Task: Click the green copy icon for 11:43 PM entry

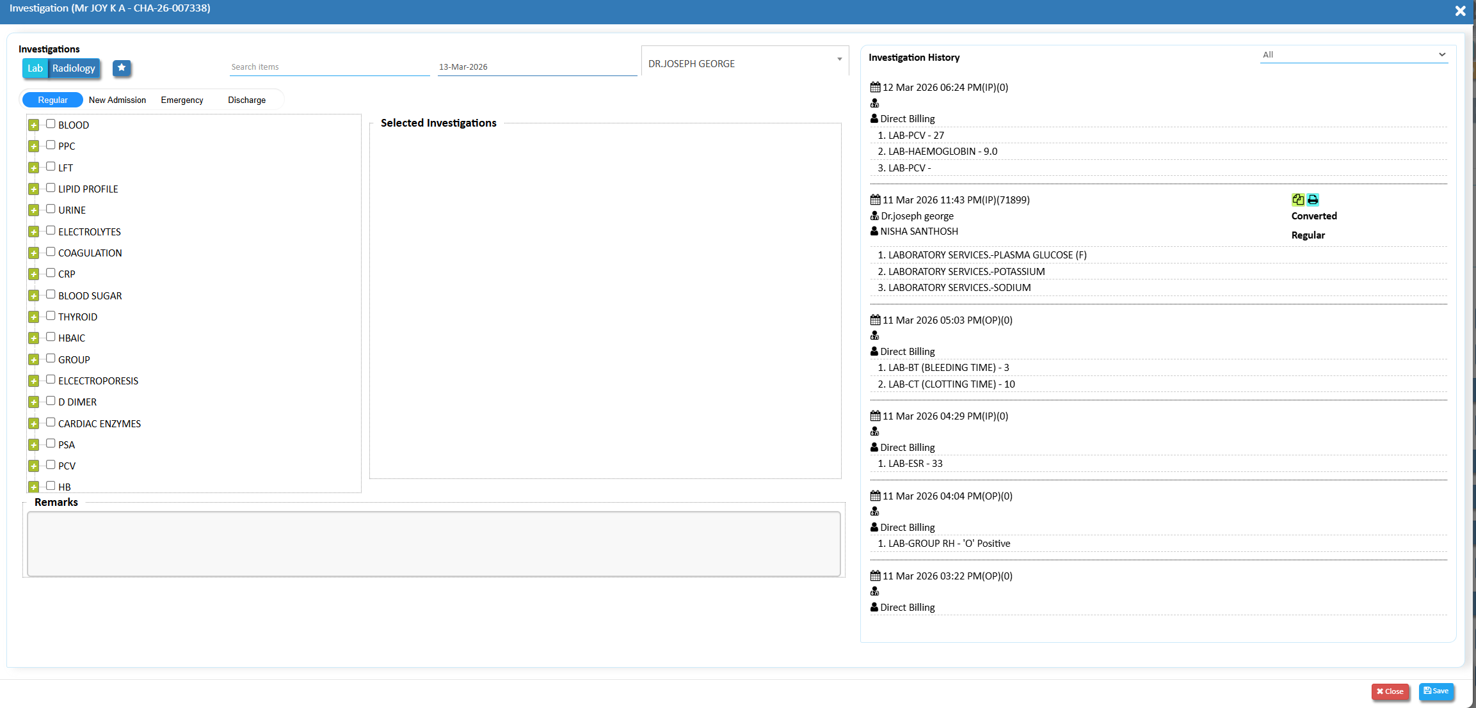Action: [1298, 200]
